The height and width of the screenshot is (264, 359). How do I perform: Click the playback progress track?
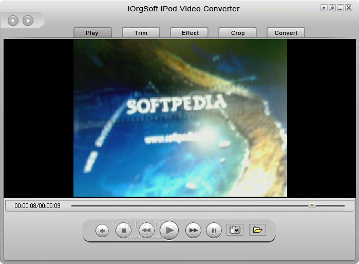tap(207, 205)
